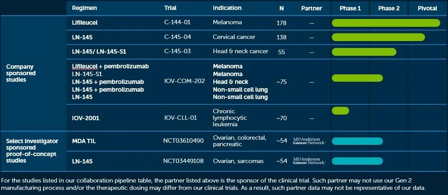Click the Company sponsored studies label
448x195 pixels.
21,73
